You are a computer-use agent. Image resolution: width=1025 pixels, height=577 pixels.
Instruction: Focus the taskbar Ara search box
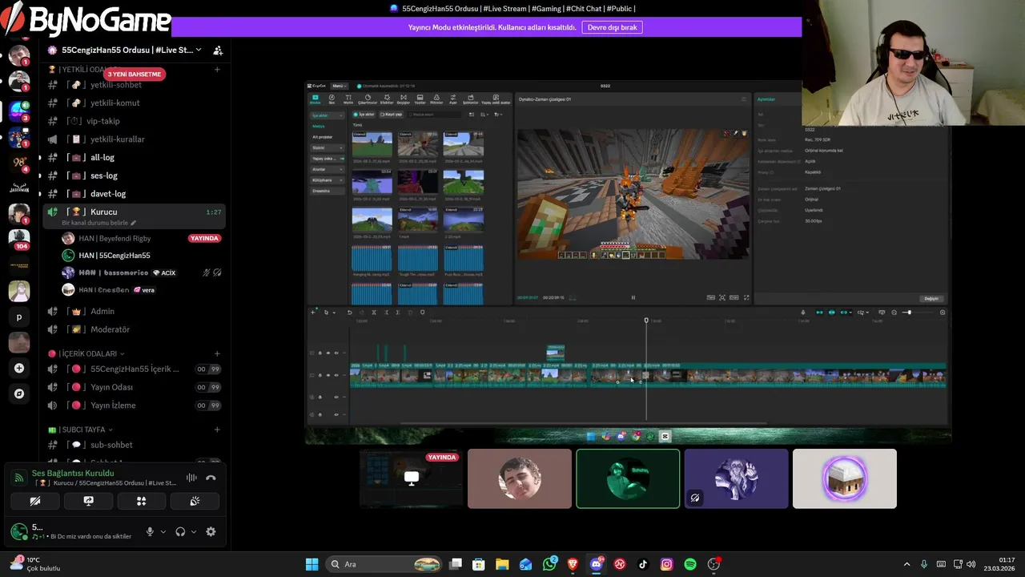[x=385, y=564]
